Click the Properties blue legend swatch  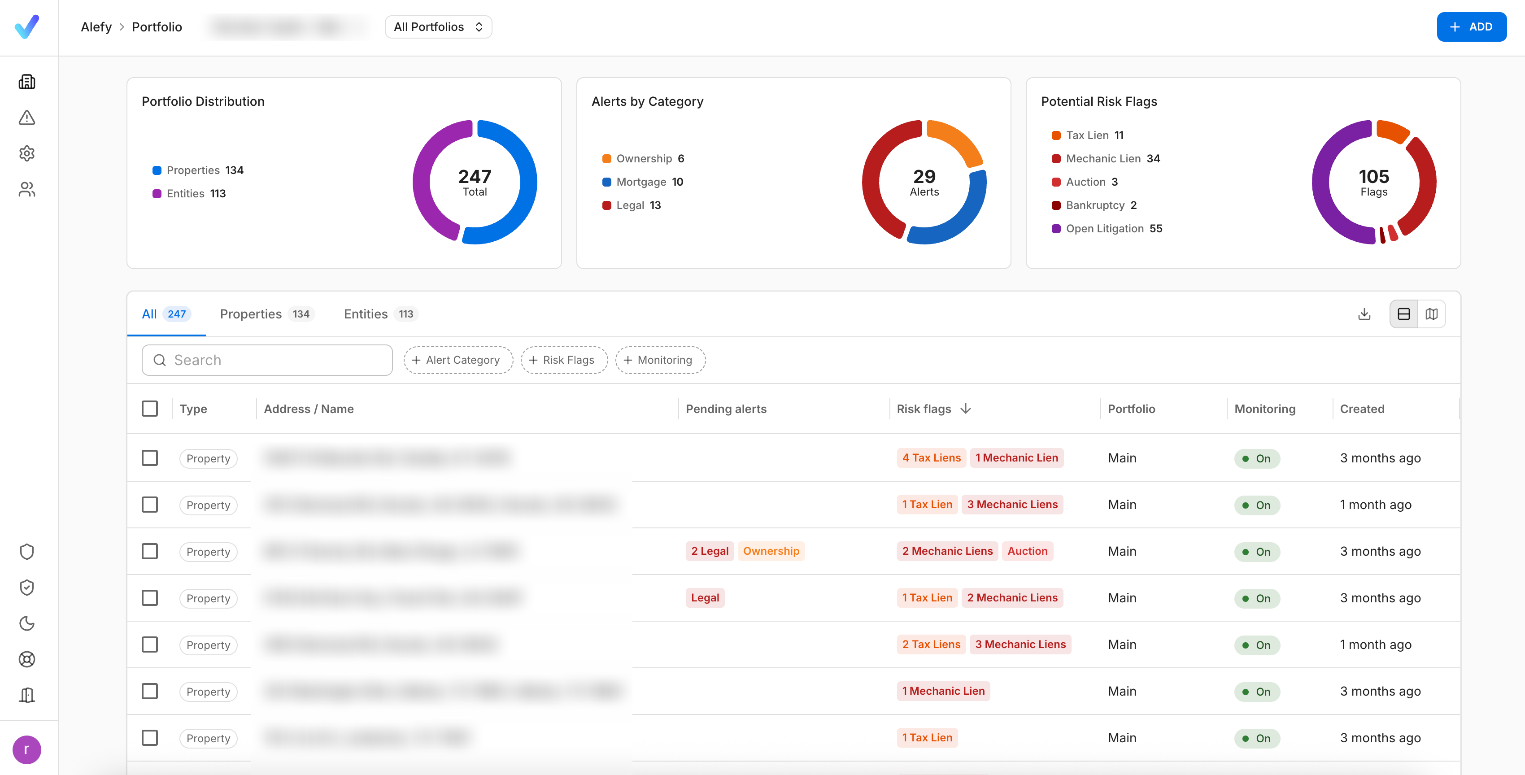[157, 170]
